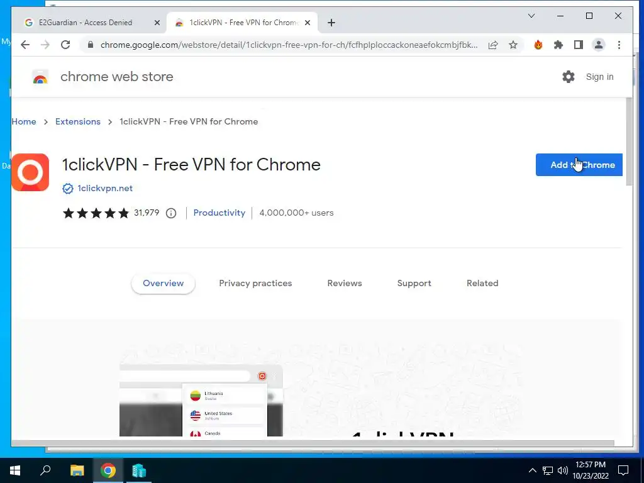
Task: Click the five-star rating
Action: 96,213
